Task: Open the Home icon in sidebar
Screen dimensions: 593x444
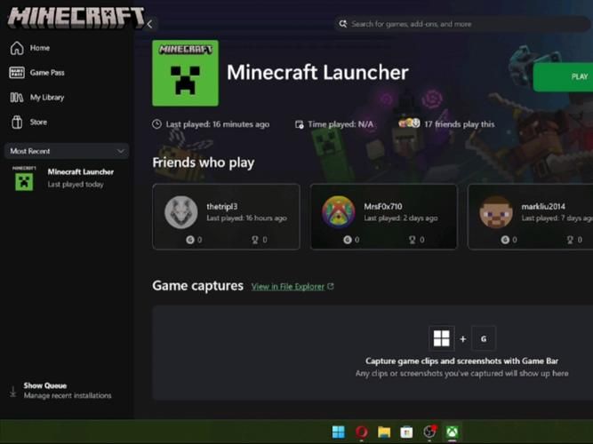Action: 17,48
